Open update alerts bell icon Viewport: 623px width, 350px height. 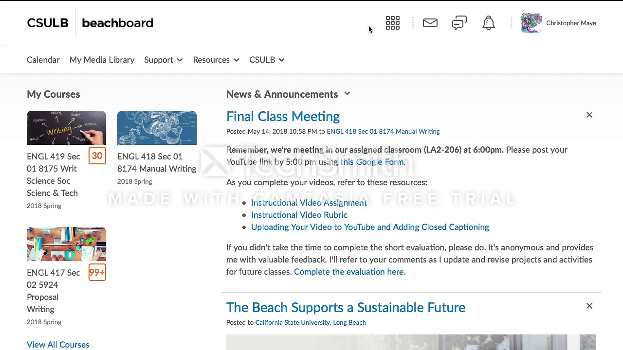pos(489,23)
